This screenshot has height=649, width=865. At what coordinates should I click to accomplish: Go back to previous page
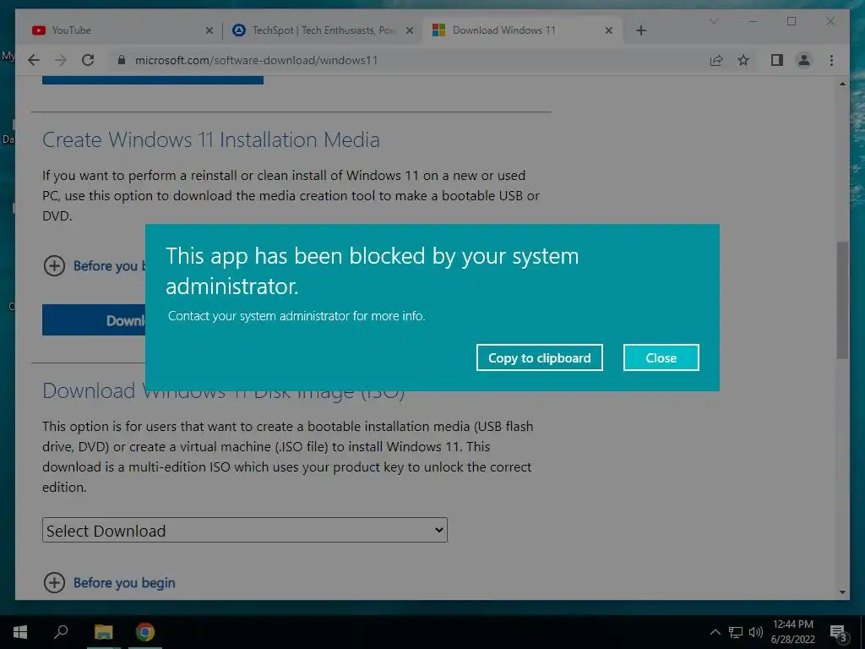click(x=34, y=60)
